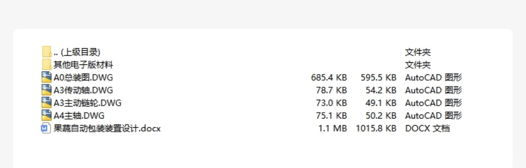Screen dimensions: 526x168
Task: Click the A0总装图.DWG file icon
Action: [x=47, y=77]
